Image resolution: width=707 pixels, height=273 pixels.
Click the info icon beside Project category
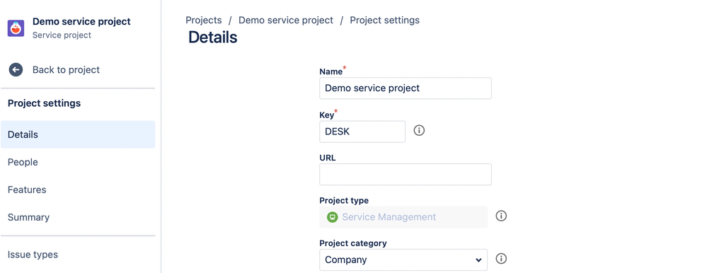pyautogui.click(x=501, y=259)
